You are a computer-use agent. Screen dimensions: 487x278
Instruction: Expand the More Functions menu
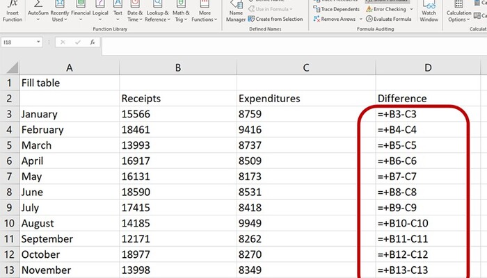[205, 12]
